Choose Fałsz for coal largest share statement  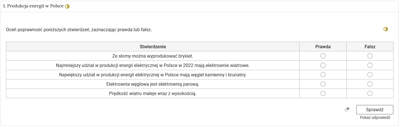point(370,75)
